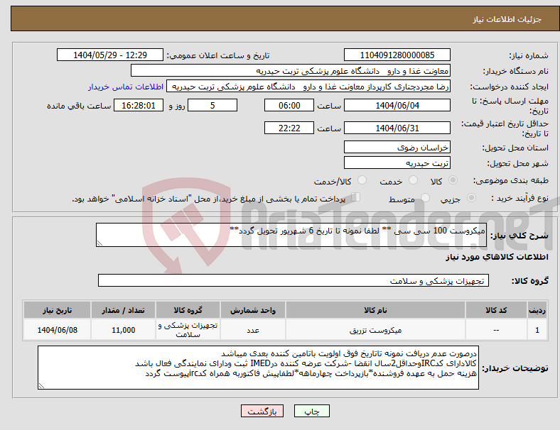Click the تاریخ نیاز column header
The image size is (560, 430).
[57, 310]
